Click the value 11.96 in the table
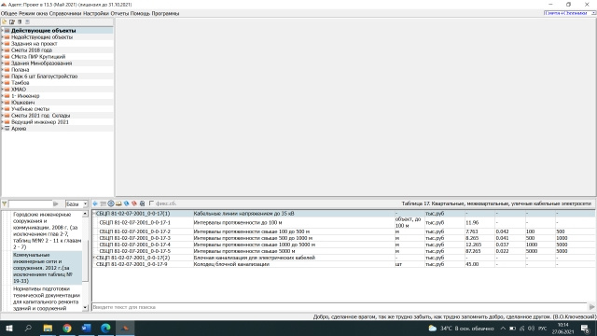Screen dimensions: 597x336 pos(472,222)
